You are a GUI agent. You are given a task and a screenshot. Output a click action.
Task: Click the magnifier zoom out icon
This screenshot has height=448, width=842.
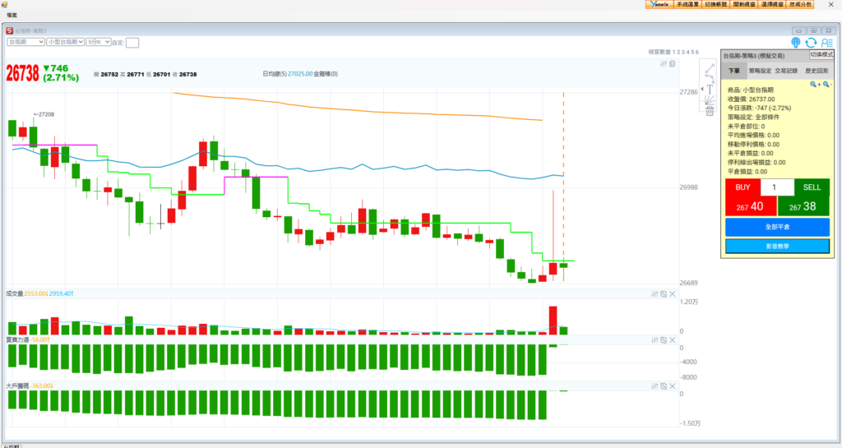click(x=827, y=84)
